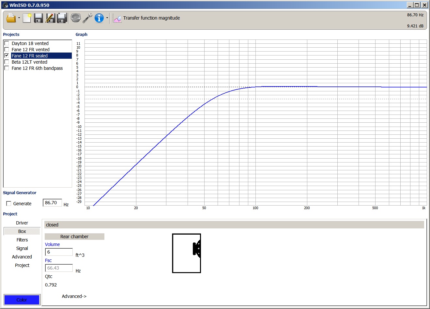The height and width of the screenshot is (309, 430).
Task: Click Save As floppy with pencil icon
Action: [50, 18]
